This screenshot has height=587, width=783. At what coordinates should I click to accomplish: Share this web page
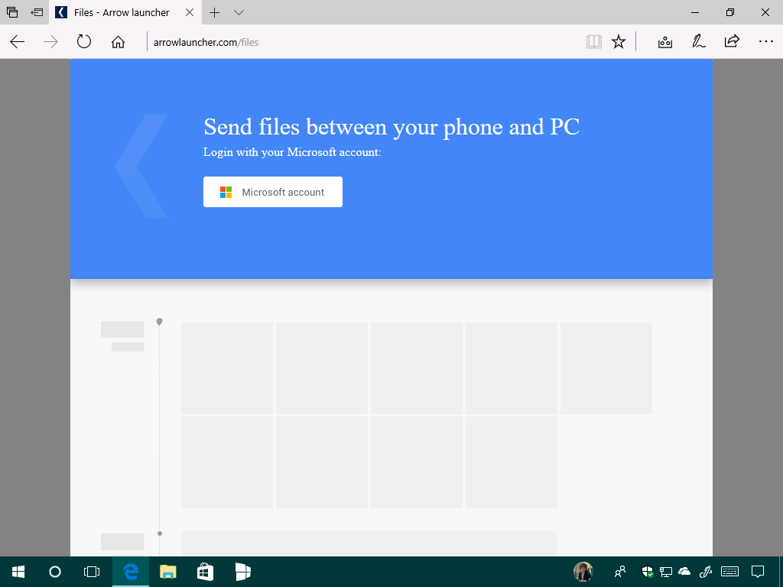732,41
